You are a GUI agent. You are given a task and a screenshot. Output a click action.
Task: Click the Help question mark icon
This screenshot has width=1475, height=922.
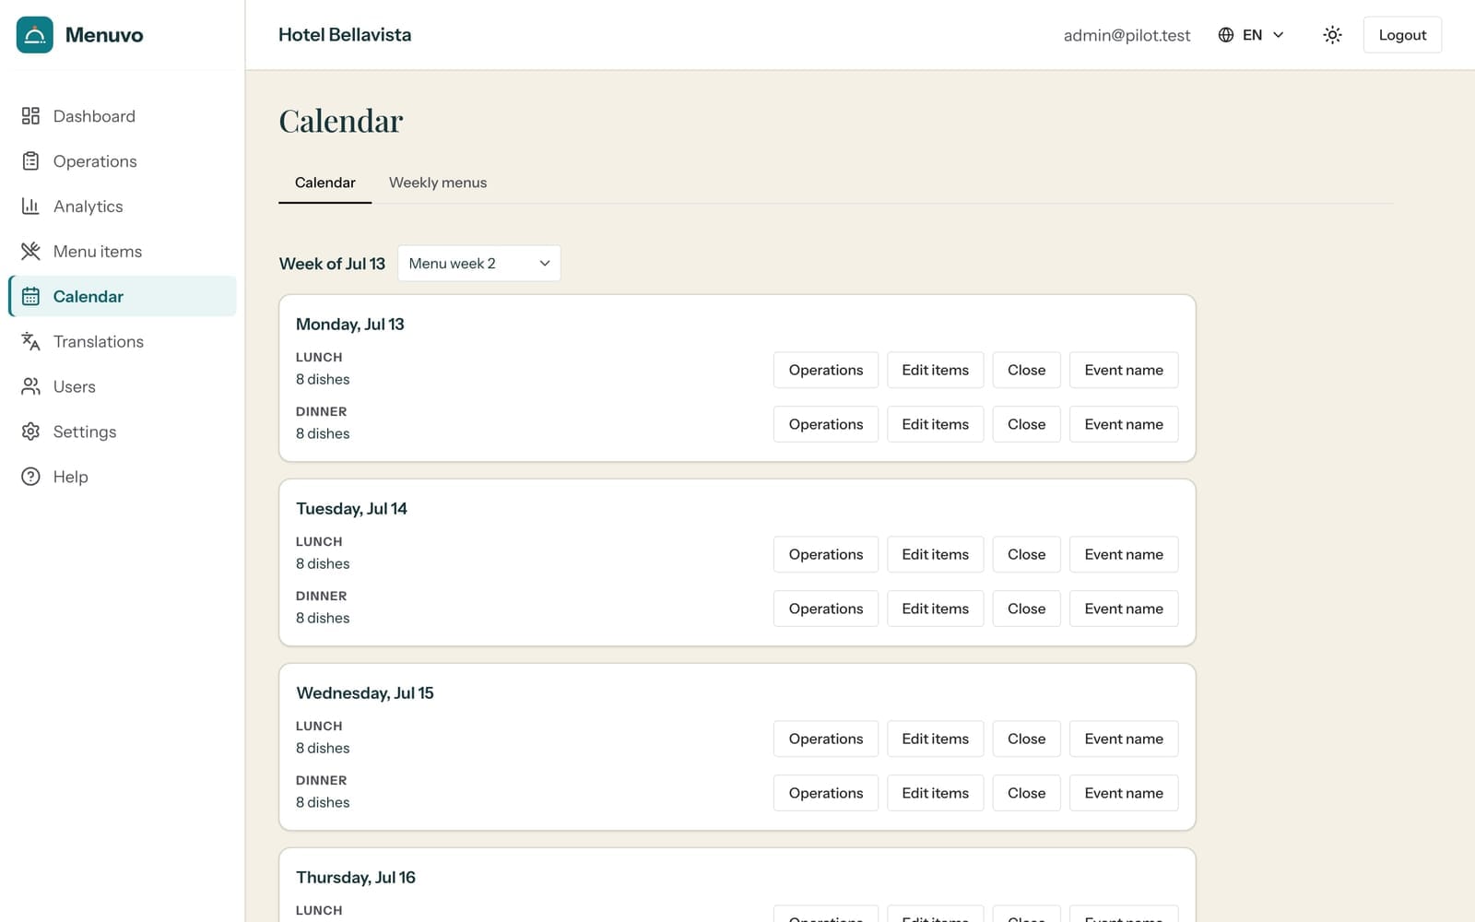pyautogui.click(x=30, y=477)
